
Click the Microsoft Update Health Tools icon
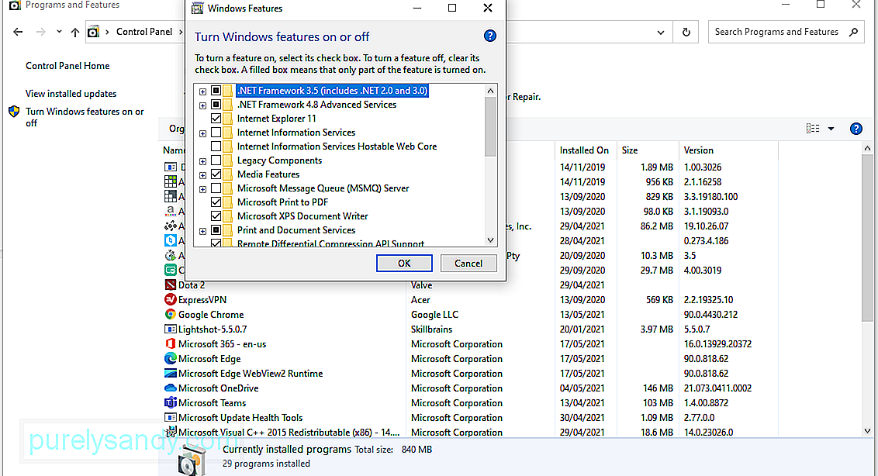point(170,417)
